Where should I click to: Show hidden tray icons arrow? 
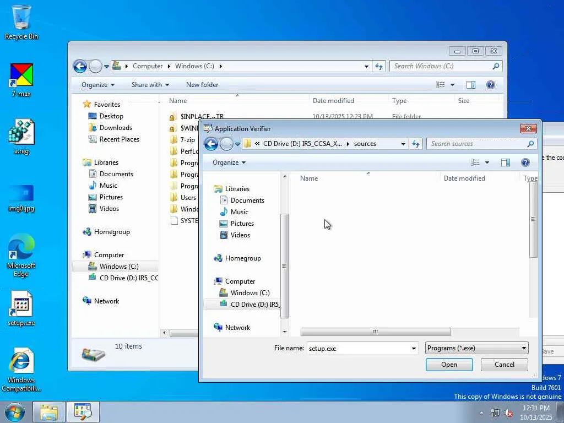click(481, 413)
